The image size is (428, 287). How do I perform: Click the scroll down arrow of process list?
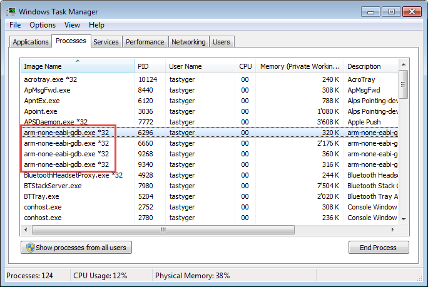[x=404, y=219]
